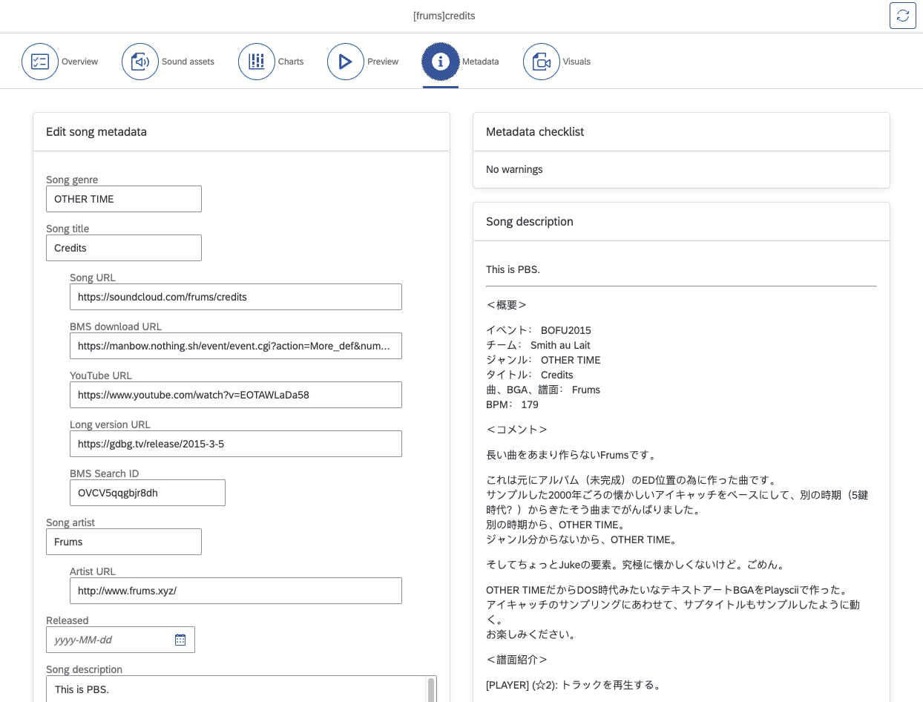Click the Preview play icon

click(346, 61)
